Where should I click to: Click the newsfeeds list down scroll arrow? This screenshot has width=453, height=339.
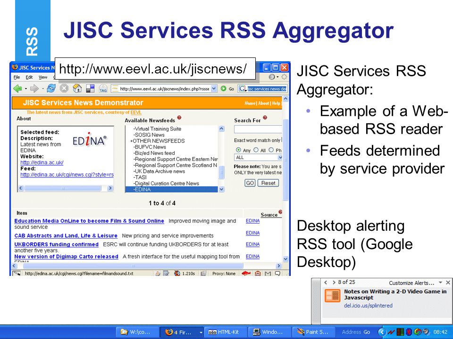(x=222, y=189)
